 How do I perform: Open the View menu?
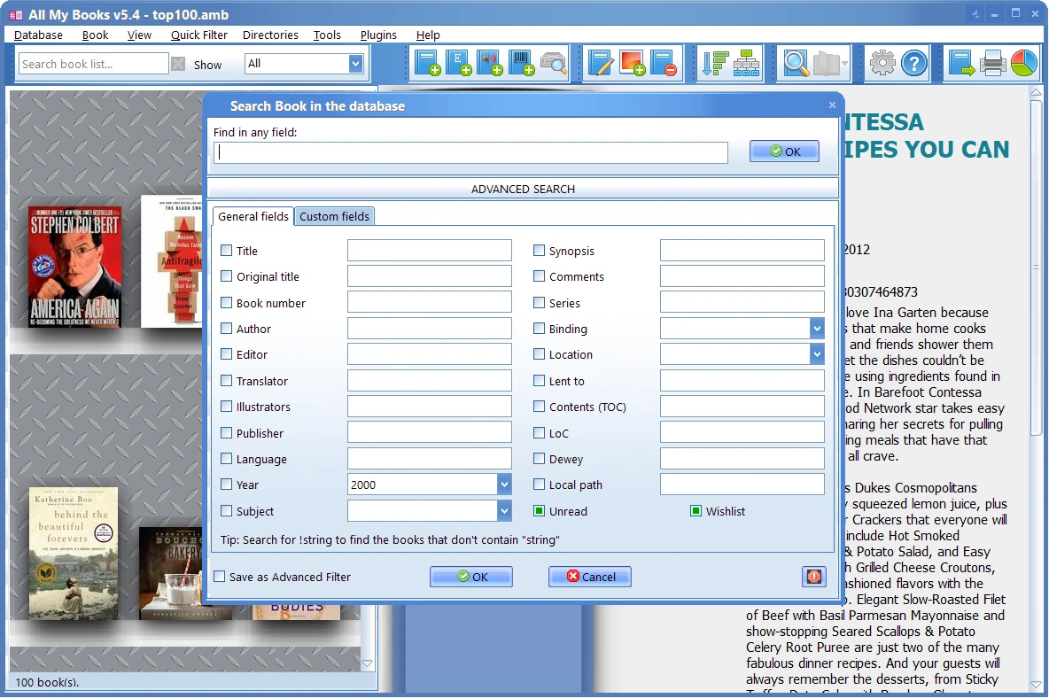pyautogui.click(x=139, y=35)
